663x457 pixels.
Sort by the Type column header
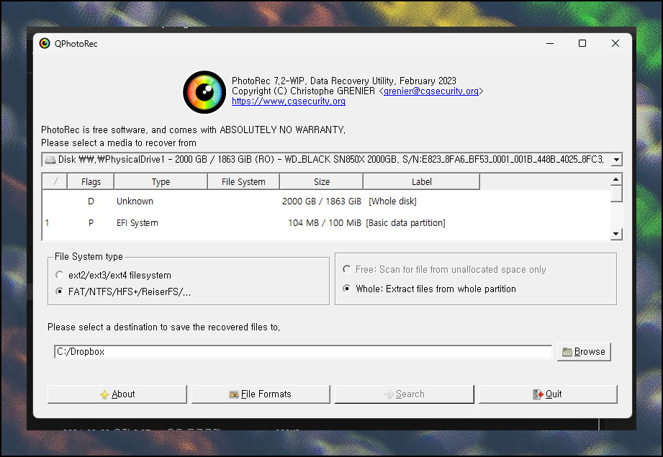[161, 182]
